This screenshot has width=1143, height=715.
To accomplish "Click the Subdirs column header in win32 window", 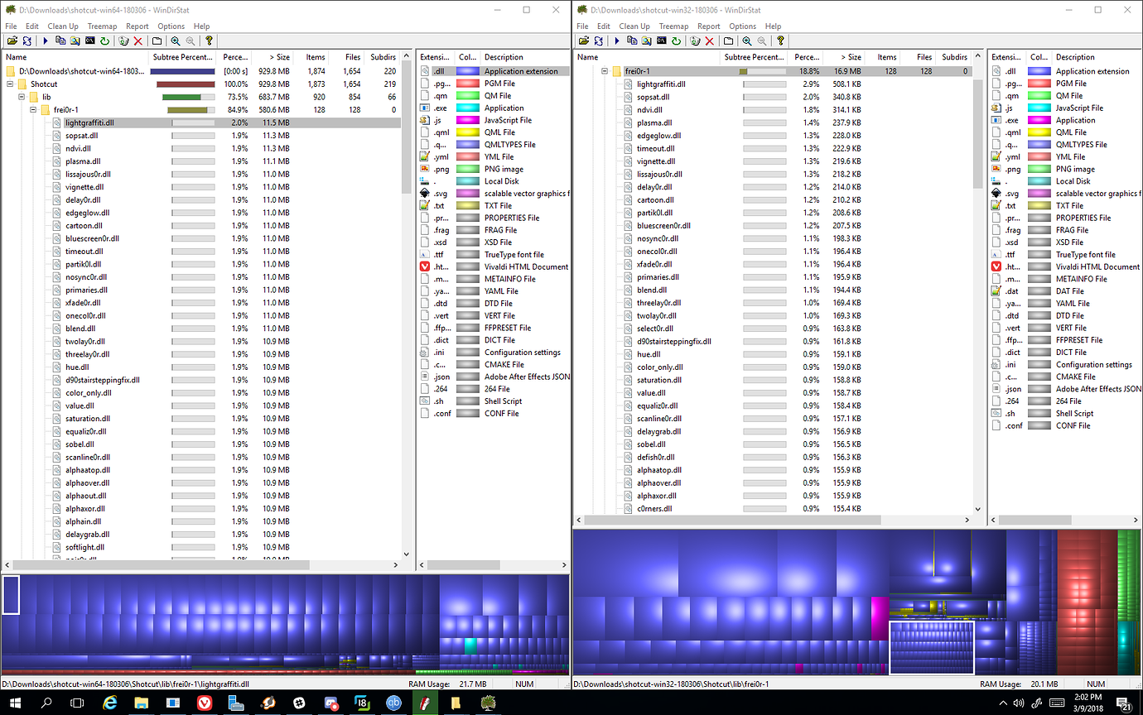I will [954, 57].
